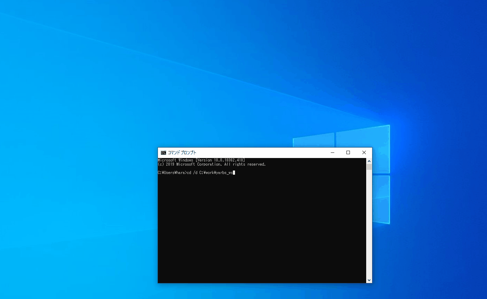Click the "Microsoft Windows [Version 10.0.18362.418]" line
487x299 pixels.
(x=201, y=160)
